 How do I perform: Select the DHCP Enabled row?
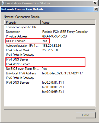point(50,41)
